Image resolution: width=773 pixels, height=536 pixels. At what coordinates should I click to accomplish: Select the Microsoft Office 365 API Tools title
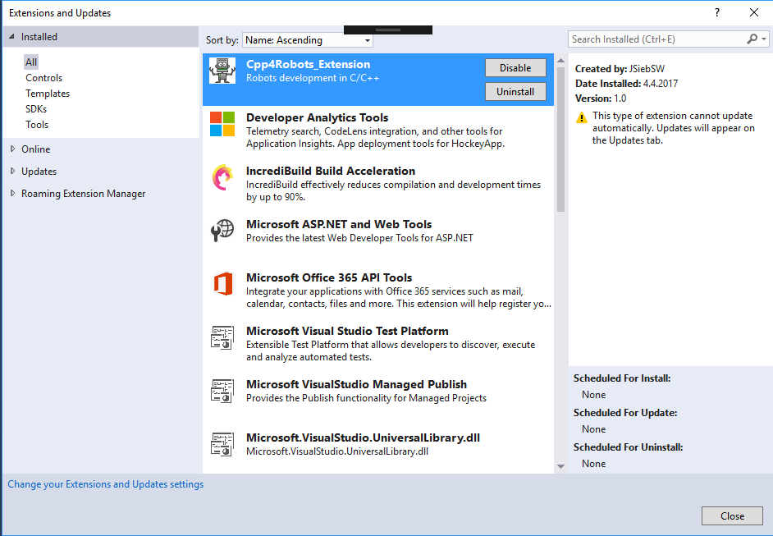pos(329,277)
